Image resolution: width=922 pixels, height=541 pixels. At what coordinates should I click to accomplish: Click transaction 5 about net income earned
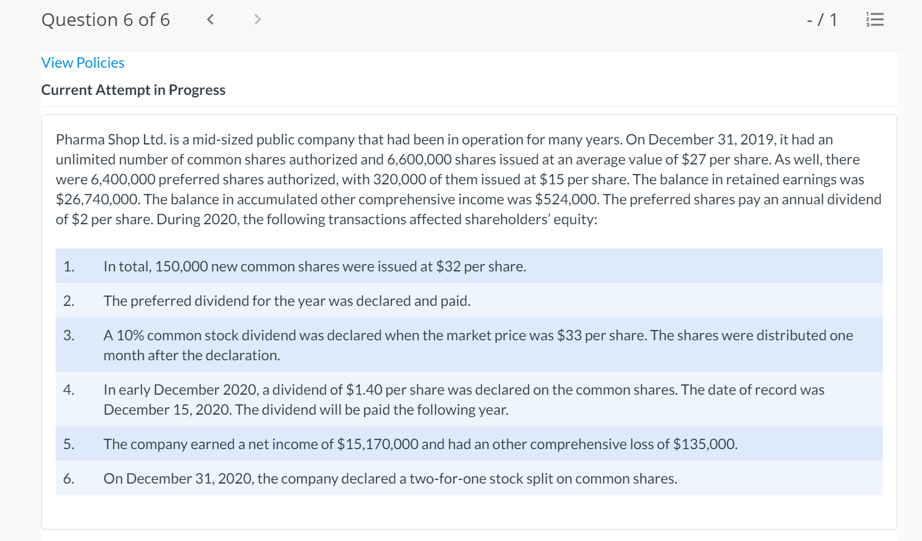(x=420, y=444)
